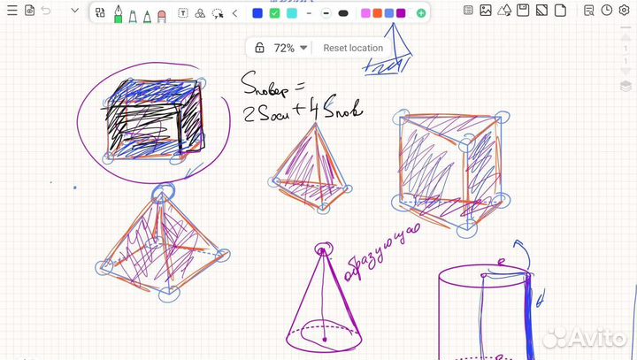Select the green checked color swatch
The height and width of the screenshot is (360, 637).
click(274, 13)
